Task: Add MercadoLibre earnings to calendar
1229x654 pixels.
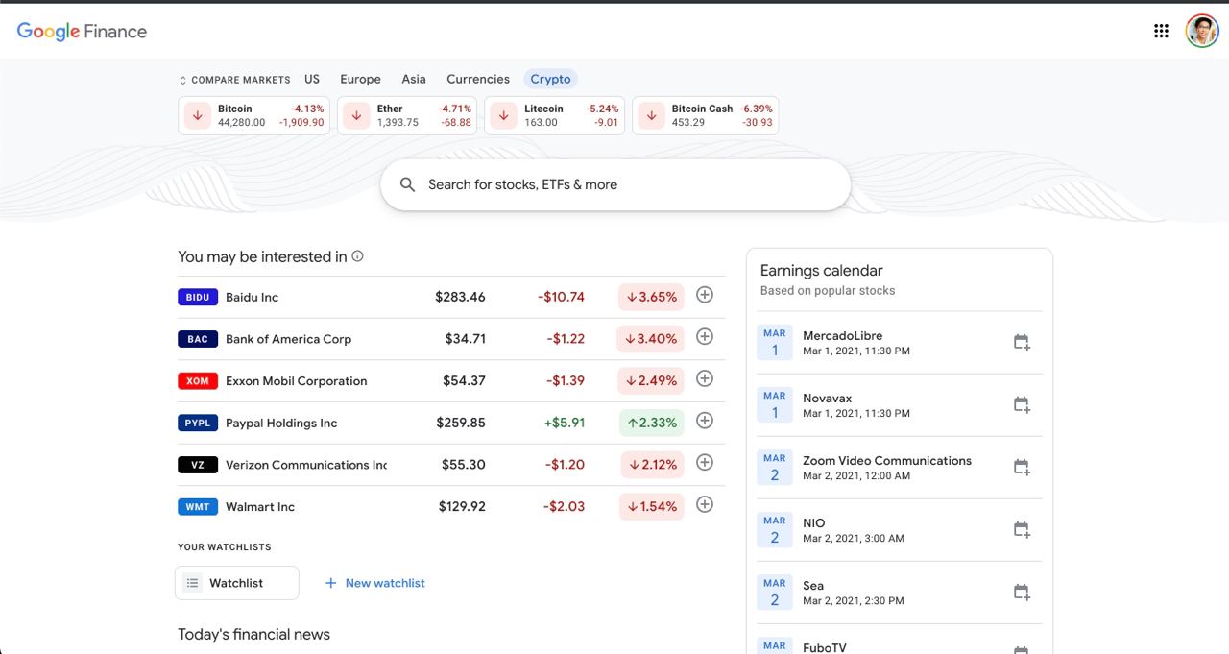Action: (x=1022, y=342)
